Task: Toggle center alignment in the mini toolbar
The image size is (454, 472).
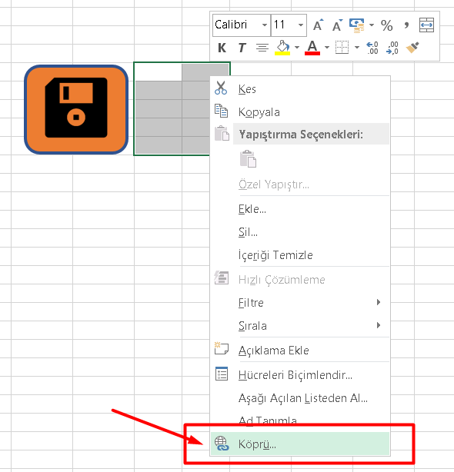Action: pos(262,48)
